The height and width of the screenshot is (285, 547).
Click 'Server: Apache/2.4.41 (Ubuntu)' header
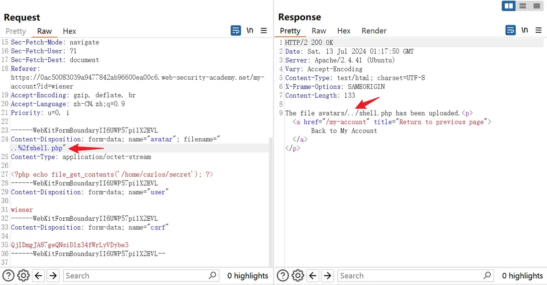pos(340,60)
